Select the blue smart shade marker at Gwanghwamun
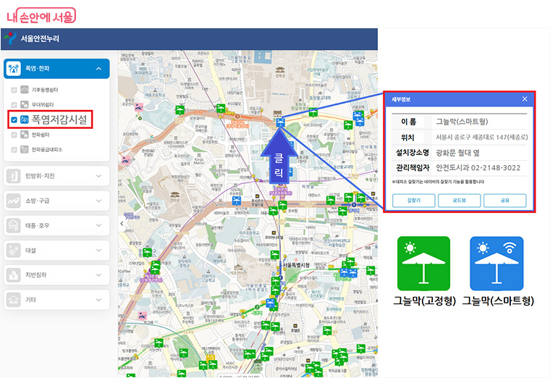550x378 pixels. (x=279, y=124)
